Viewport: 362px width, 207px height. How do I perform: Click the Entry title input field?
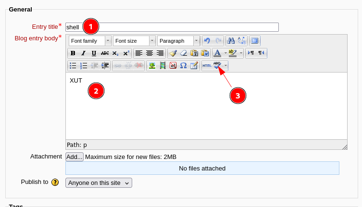coord(172,27)
